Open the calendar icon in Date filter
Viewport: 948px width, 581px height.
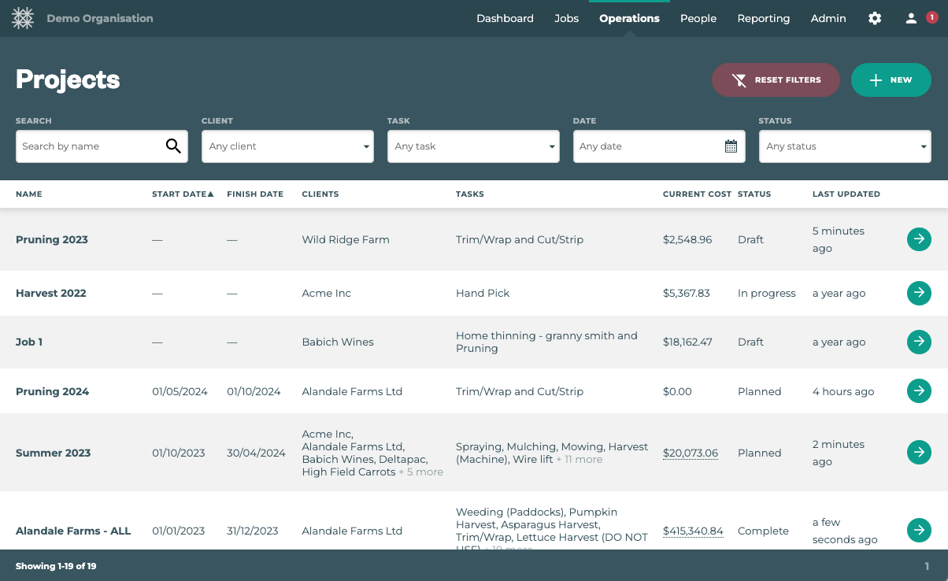[731, 146]
